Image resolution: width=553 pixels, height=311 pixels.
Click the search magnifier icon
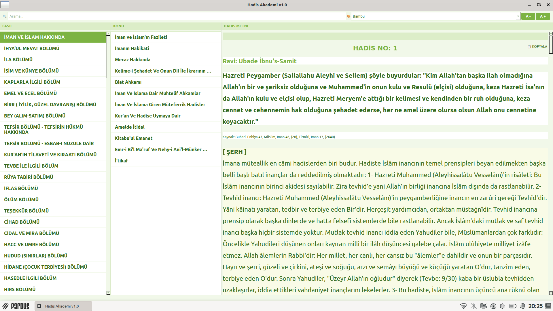[5, 16]
